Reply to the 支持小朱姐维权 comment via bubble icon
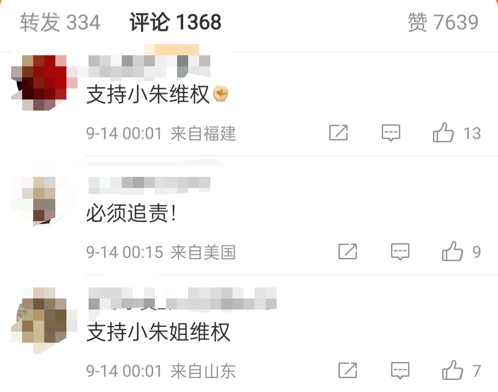The image size is (498, 392). coord(400,370)
